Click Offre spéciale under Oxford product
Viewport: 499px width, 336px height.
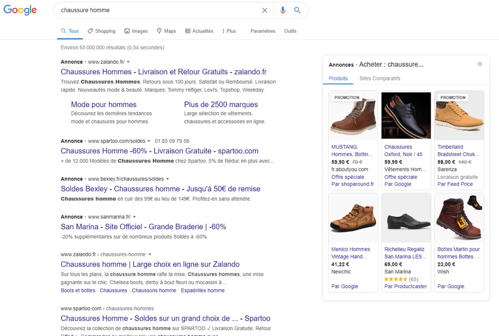click(x=401, y=177)
